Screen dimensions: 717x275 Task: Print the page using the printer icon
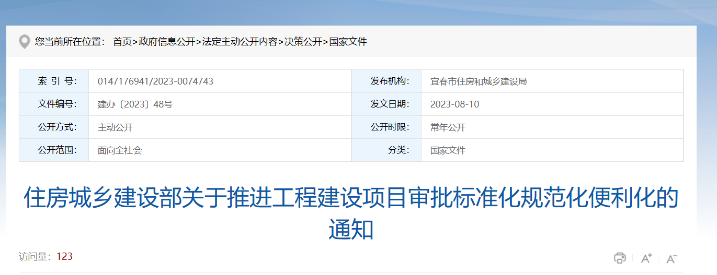(x=619, y=258)
